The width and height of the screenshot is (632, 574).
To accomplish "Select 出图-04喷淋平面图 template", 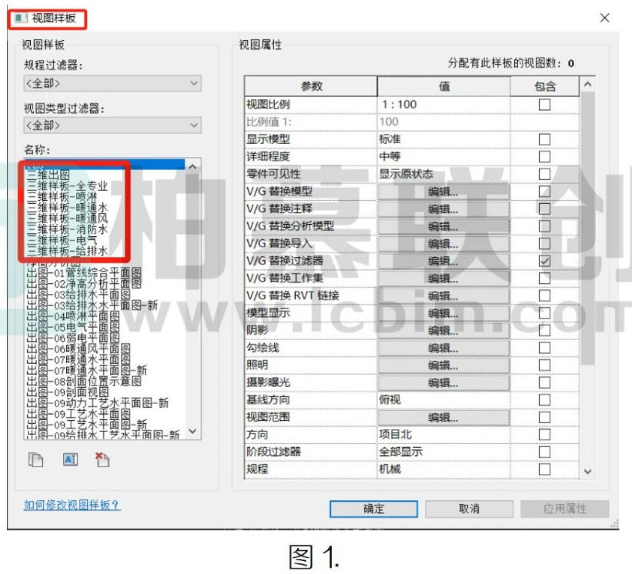I will click(x=73, y=316).
